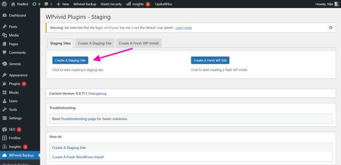Image resolution: width=341 pixels, height=165 pixels.
Task: Open the Posts menu label in sidebar
Action: click(13, 27)
